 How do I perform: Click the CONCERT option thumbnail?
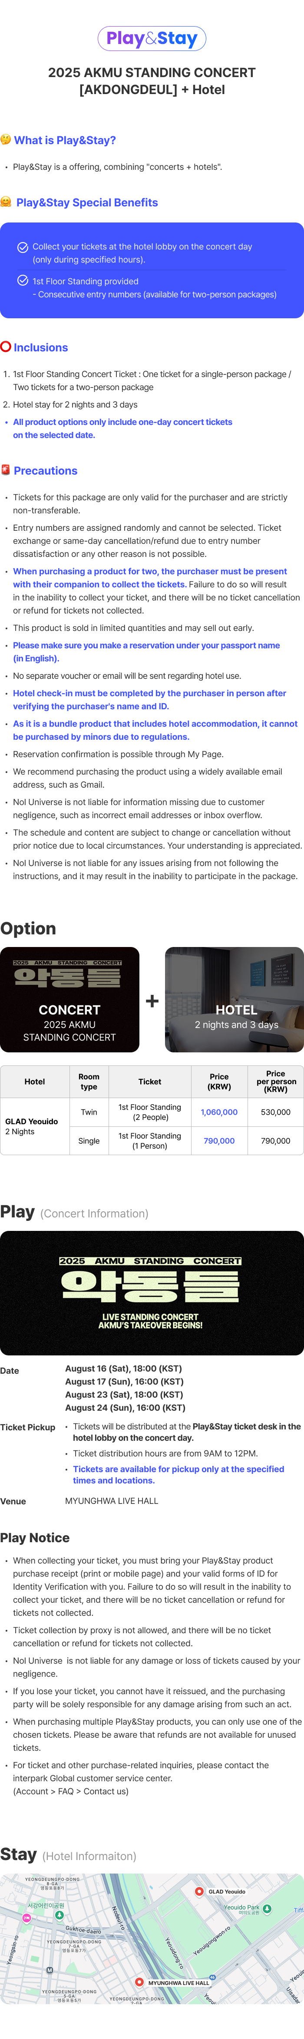pyautogui.click(x=69, y=1000)
